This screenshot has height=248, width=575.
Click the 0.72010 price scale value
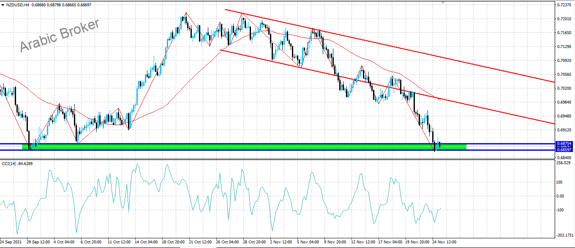click(564, 19)
